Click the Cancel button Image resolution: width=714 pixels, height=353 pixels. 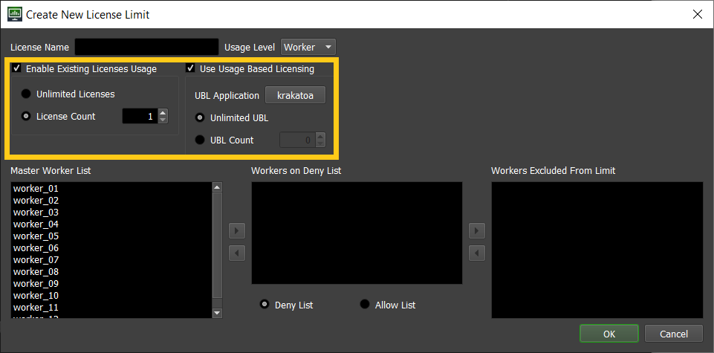(673, 334)
